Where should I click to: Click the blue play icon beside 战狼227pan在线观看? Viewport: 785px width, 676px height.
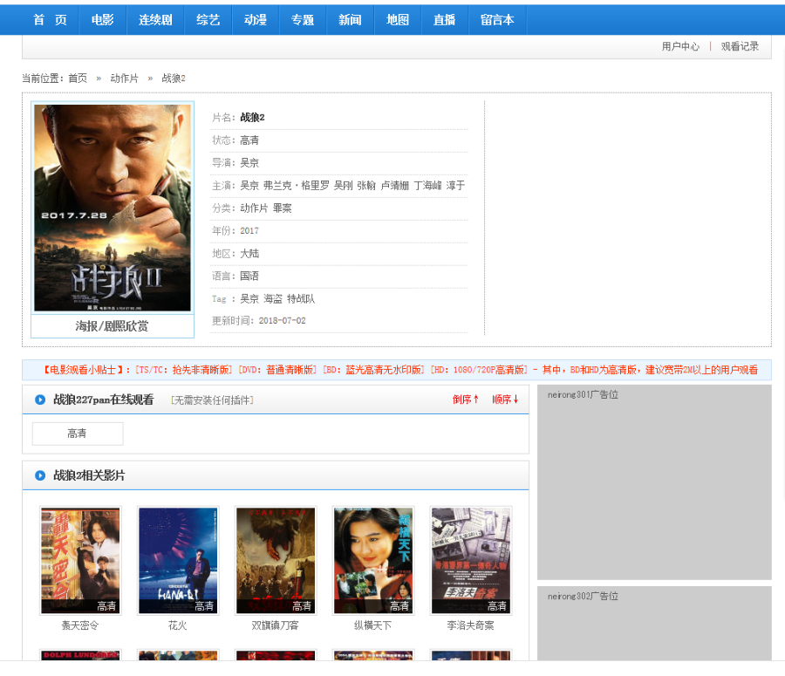(x=40, y=399)
